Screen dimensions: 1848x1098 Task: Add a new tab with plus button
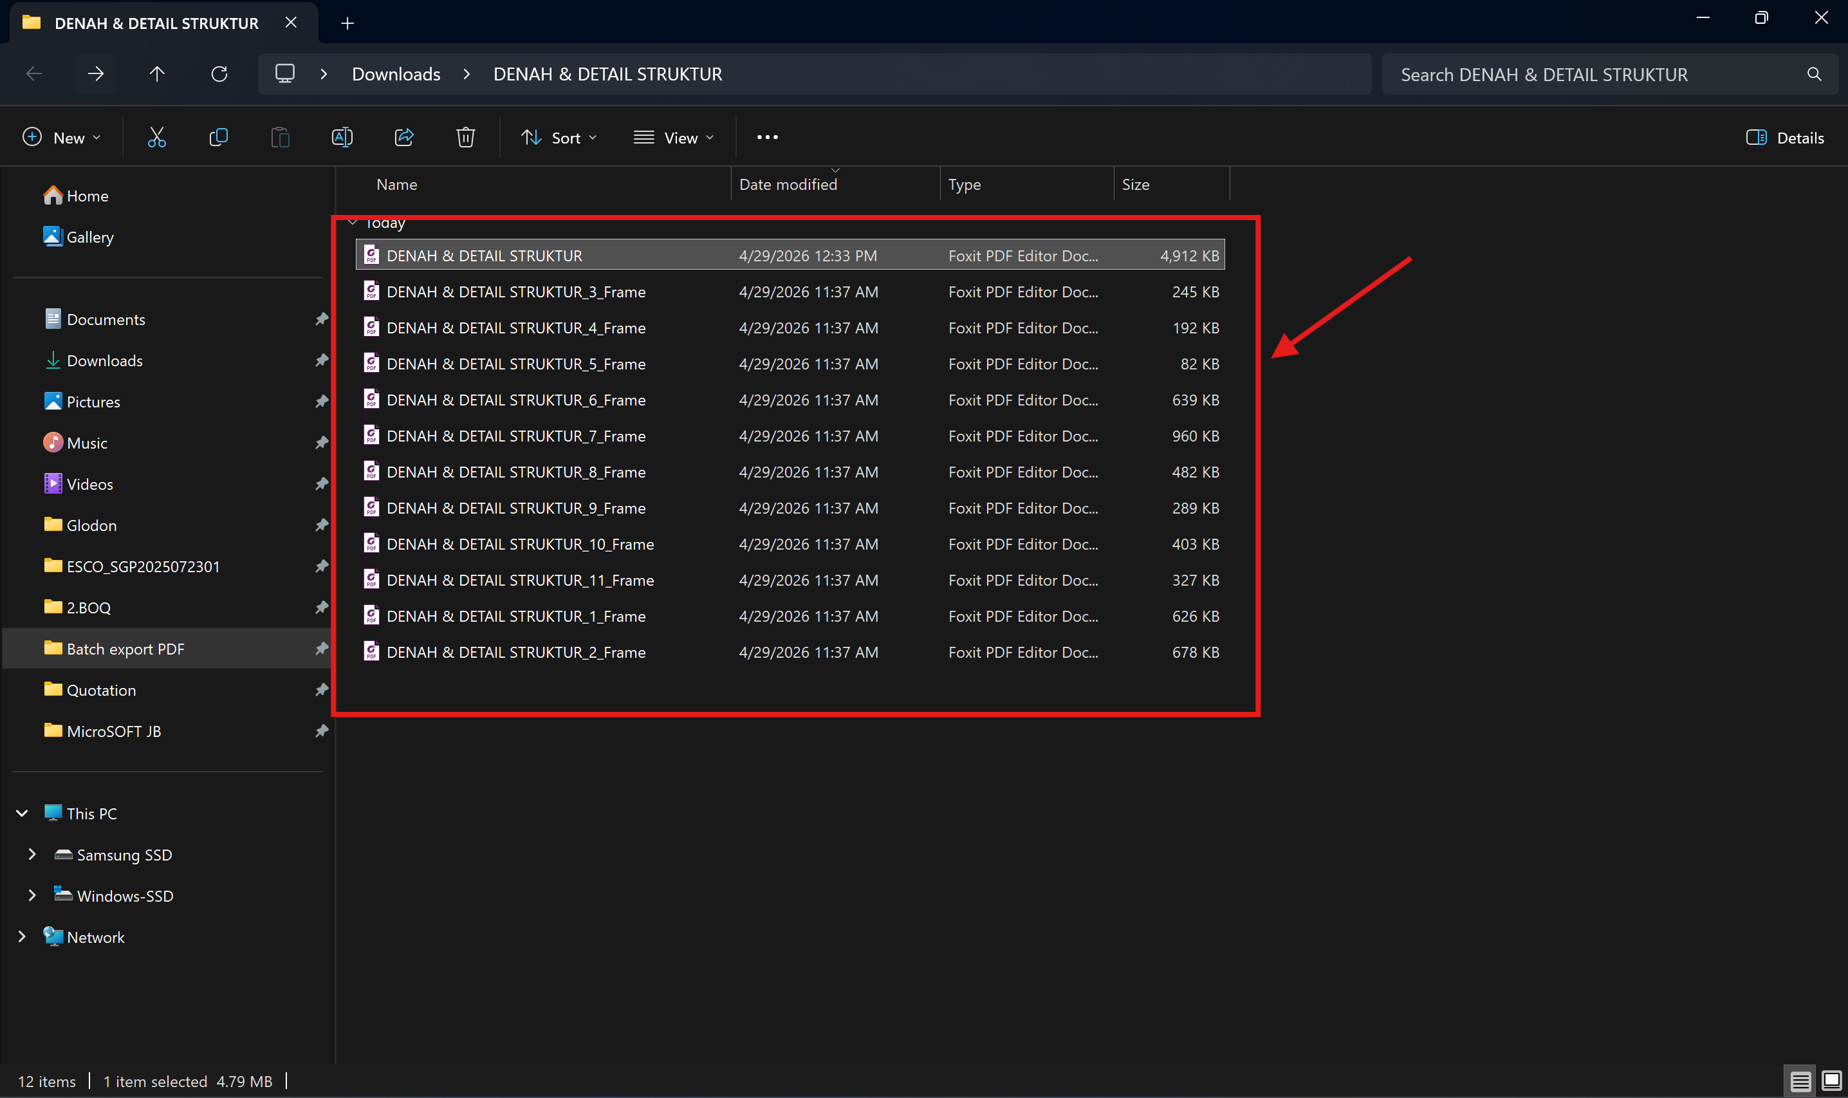[347, 24]
